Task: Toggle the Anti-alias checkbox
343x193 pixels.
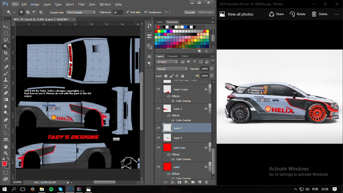Action: click(x=128, y=12)
